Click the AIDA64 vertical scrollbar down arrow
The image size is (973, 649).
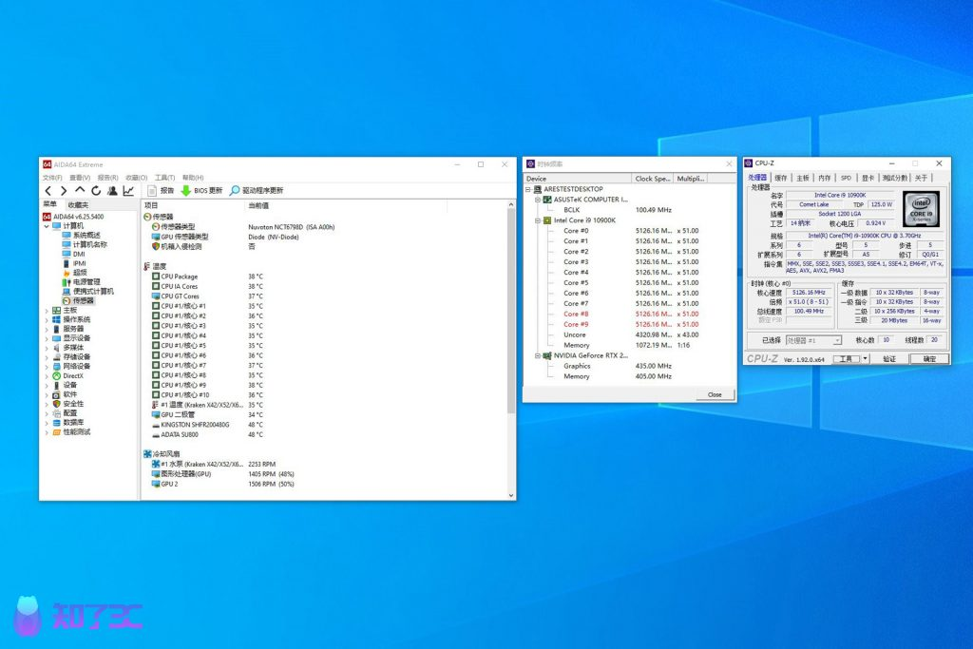[511, 495]
